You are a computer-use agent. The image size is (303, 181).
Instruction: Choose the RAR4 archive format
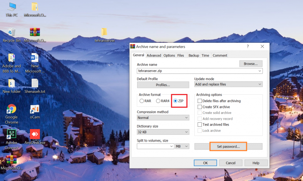click(x=158, y=101)
